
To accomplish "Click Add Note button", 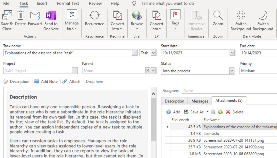I will click(46, 82).
